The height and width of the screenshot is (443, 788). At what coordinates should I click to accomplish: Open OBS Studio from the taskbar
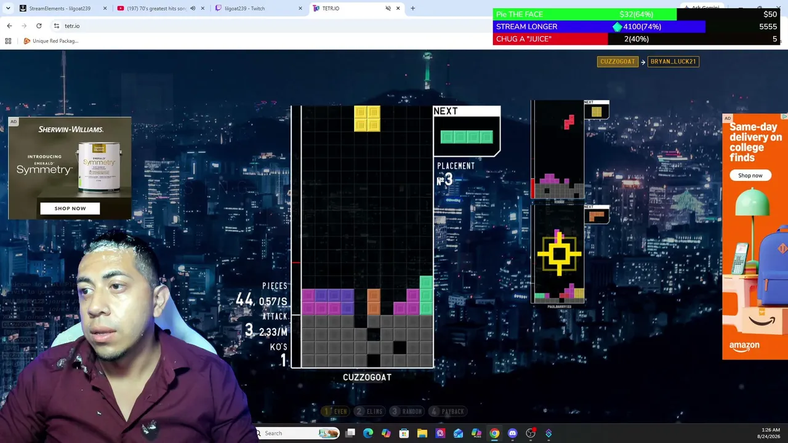(531, 433)
